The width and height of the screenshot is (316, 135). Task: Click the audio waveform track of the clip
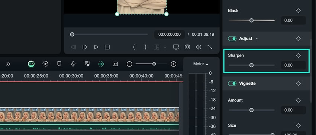tap(90, 127)
